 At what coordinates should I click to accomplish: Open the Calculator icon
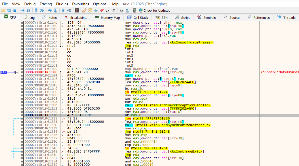coord(135,10)
